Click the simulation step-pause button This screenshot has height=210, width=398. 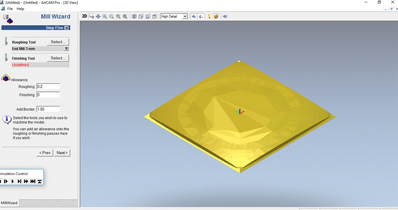tap(6, 181)
